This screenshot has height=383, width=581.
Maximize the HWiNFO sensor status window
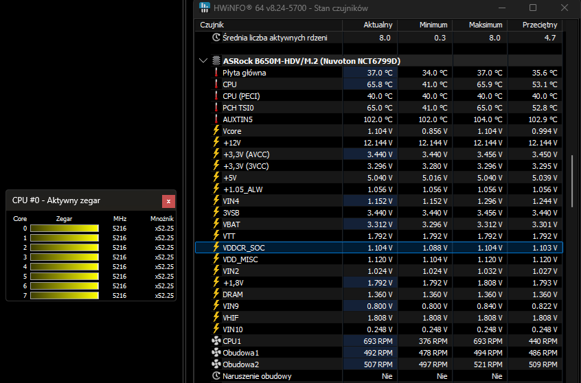533,8
